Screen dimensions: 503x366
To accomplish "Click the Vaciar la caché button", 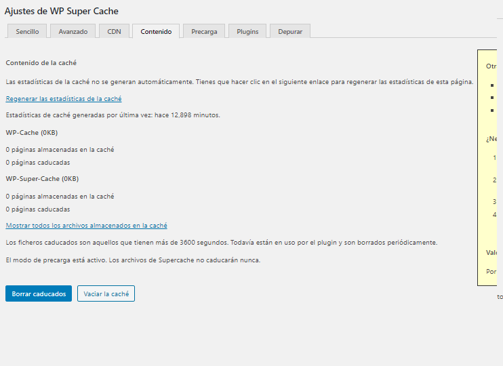I will pyautogui.click(x=106, y=293).
